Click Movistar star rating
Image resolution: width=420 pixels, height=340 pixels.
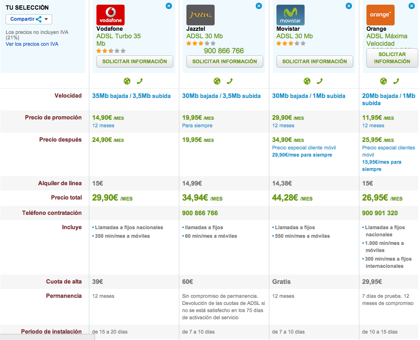point(291,43)
